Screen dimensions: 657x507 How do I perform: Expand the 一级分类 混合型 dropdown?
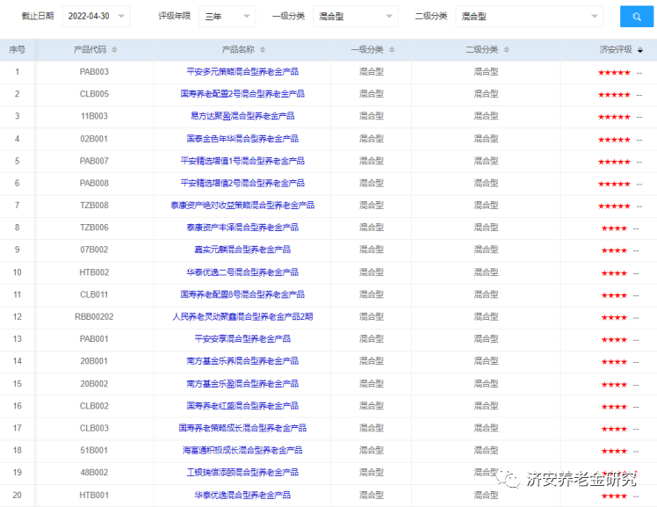tap(356, 17)
